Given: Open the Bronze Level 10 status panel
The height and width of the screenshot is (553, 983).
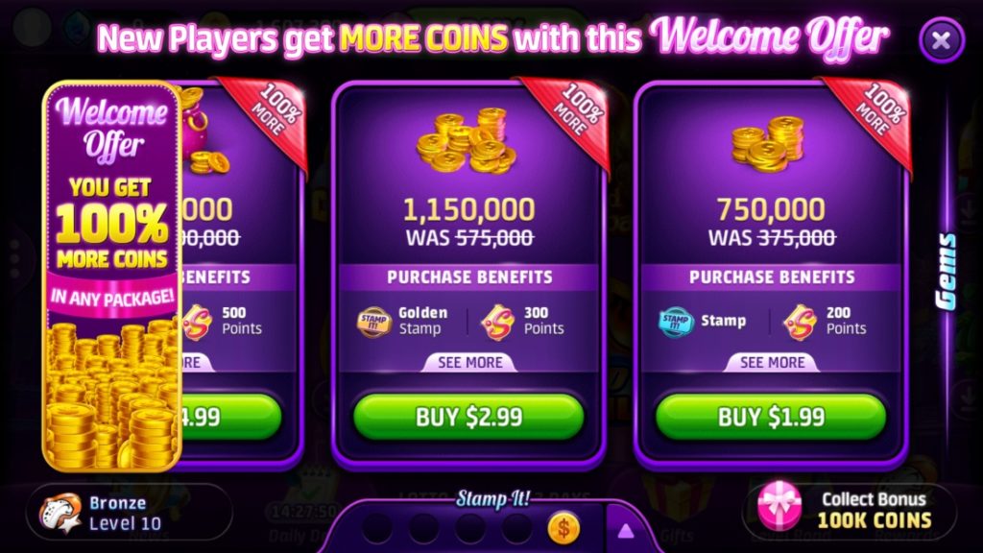Looking at the screenshot, I should pos(130,513).
